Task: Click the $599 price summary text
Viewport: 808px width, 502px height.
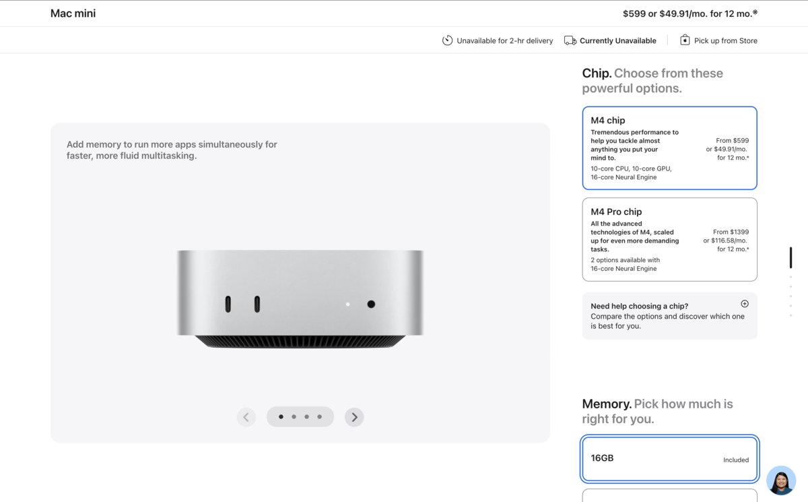Action: coord(690,13)
